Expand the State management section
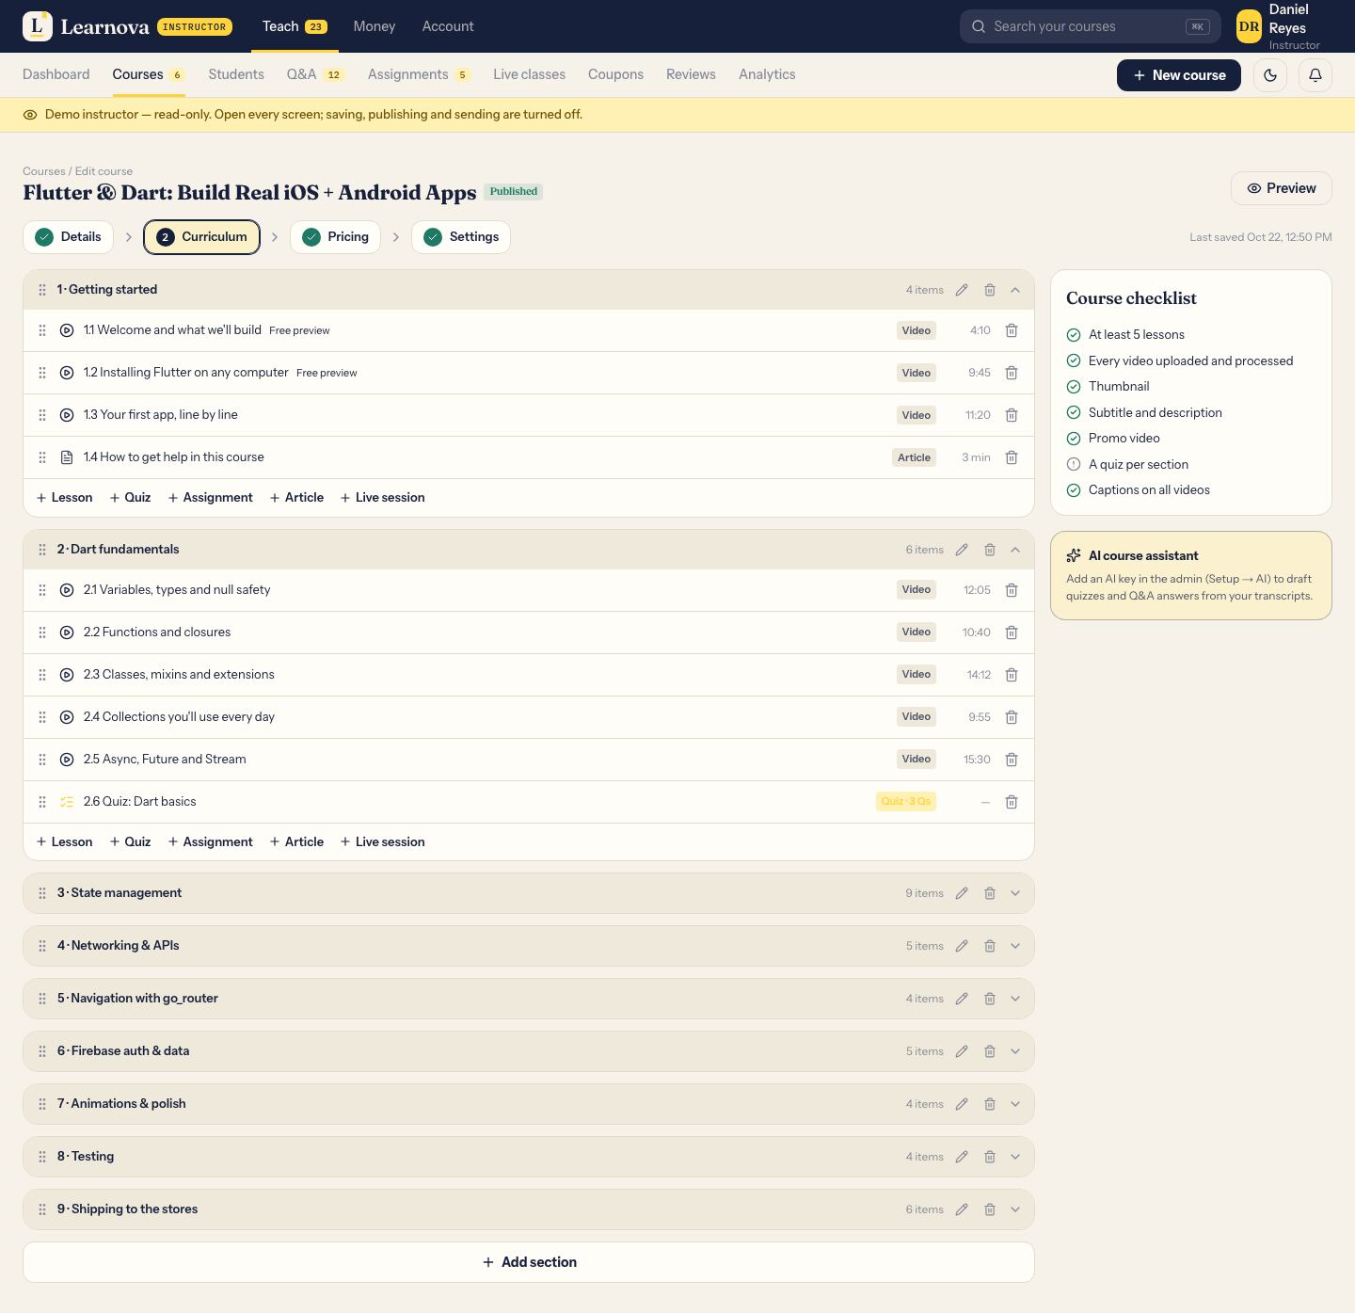 pyautogui.click(x=1015, y=893)
